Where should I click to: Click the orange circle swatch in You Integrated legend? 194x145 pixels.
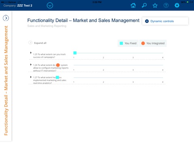pos(143,43)
